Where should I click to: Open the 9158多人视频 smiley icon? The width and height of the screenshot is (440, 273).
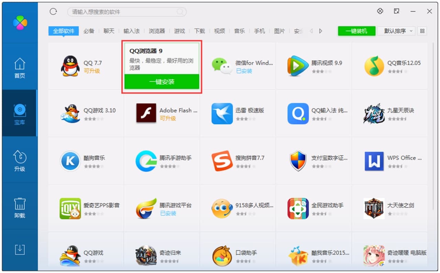(222, 208)
